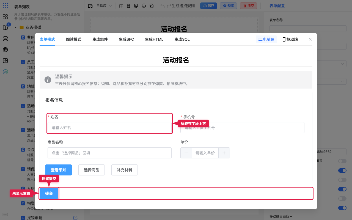This screenshot has width=352, height=220.
Task: Click the printer toolbar icon
Action: tap(144, 6)
